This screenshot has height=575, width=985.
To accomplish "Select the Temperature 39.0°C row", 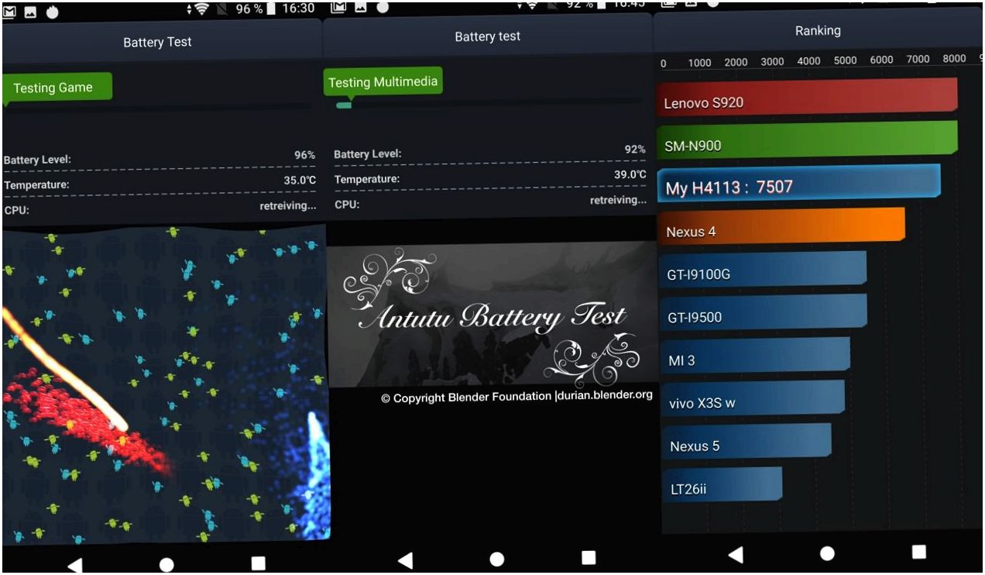I will point(489,177).
